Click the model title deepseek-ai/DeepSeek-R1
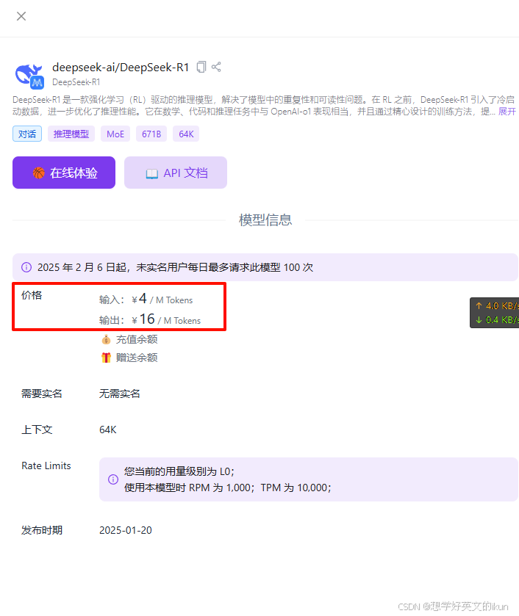 coord(121,67)
